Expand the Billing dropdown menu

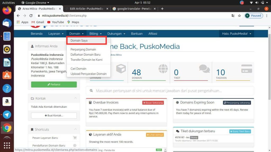[95, 34]
